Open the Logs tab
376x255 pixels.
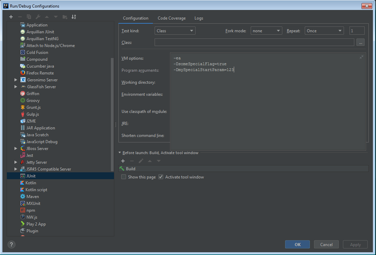pyautogui.click(x=199, y=18)
